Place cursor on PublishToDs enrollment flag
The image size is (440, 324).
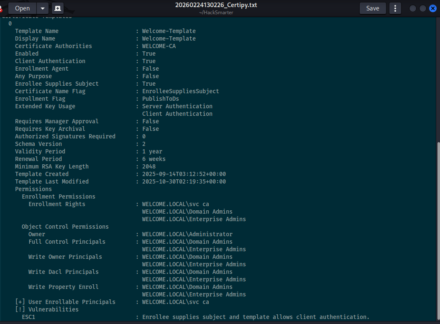click(160, 99)
